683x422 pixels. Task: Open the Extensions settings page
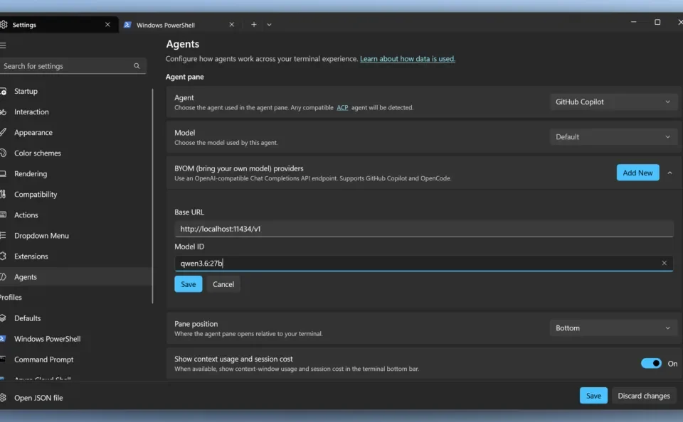(x=76, y=256)
